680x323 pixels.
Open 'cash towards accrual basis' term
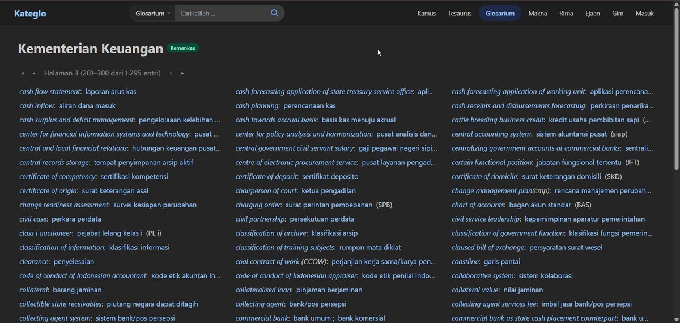click(x=277, y=120)
